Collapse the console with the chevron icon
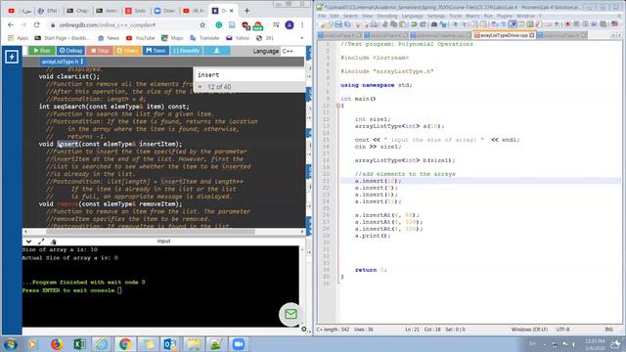626x352 pixels. click(28, 242)
